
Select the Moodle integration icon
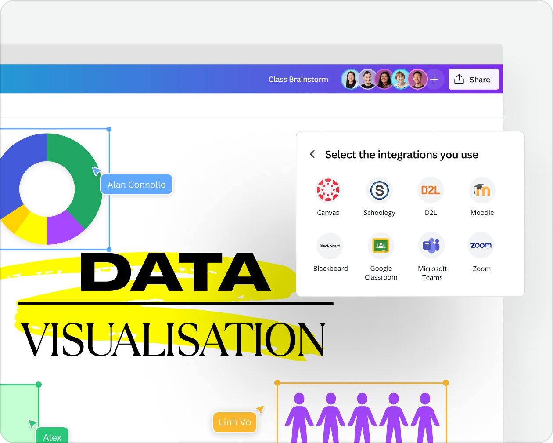(482, 190)
